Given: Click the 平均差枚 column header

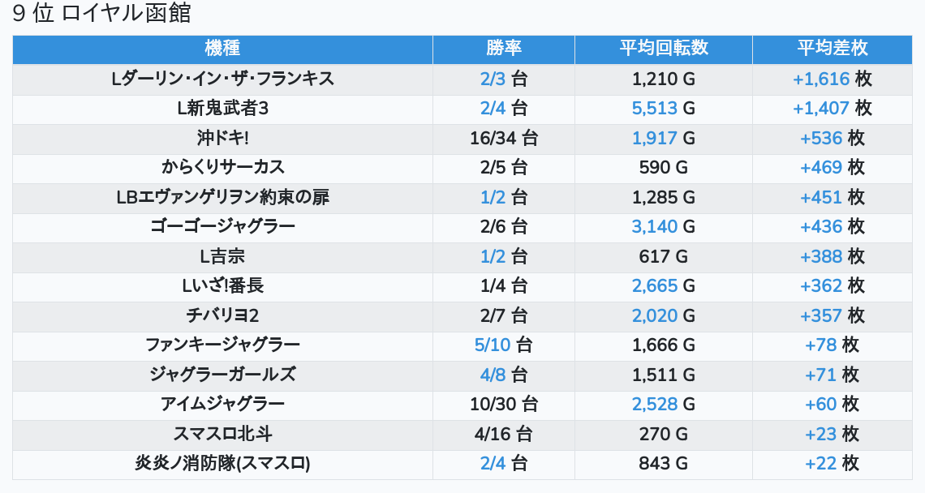Looking at the screenshot, I should (x=832, y=49).
